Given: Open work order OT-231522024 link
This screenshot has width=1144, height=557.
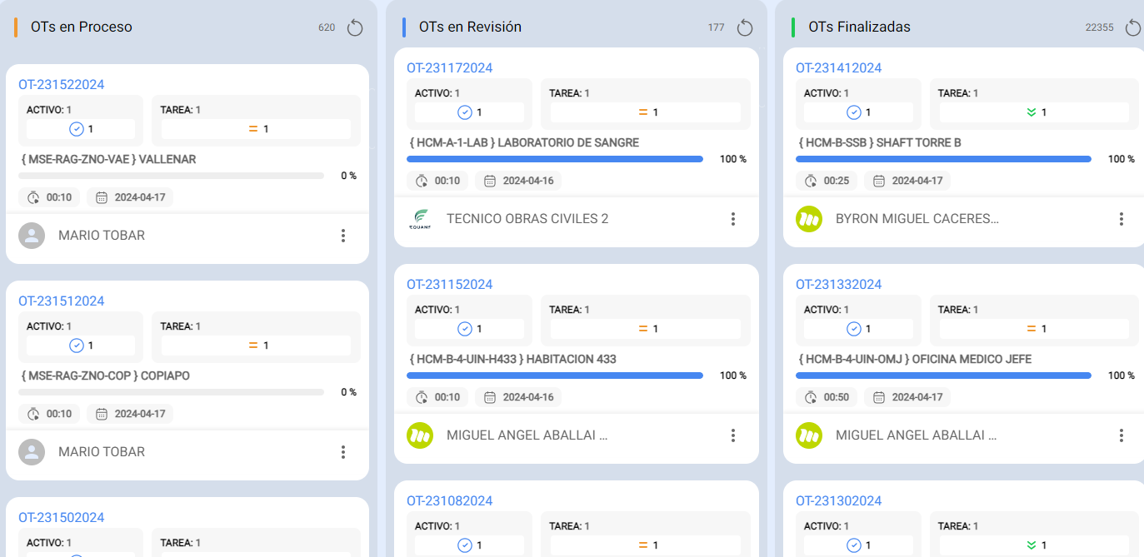Looking at the screenshot, I should (x=61, y=84).
